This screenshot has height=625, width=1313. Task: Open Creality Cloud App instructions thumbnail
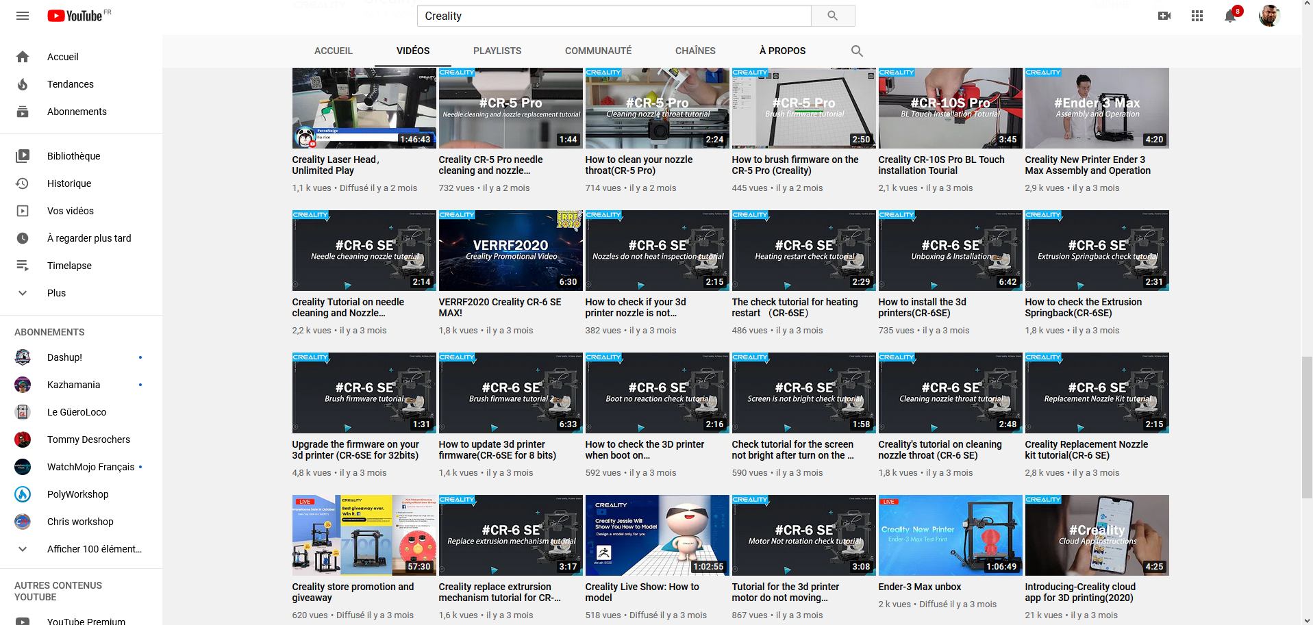pos(1097,535)
